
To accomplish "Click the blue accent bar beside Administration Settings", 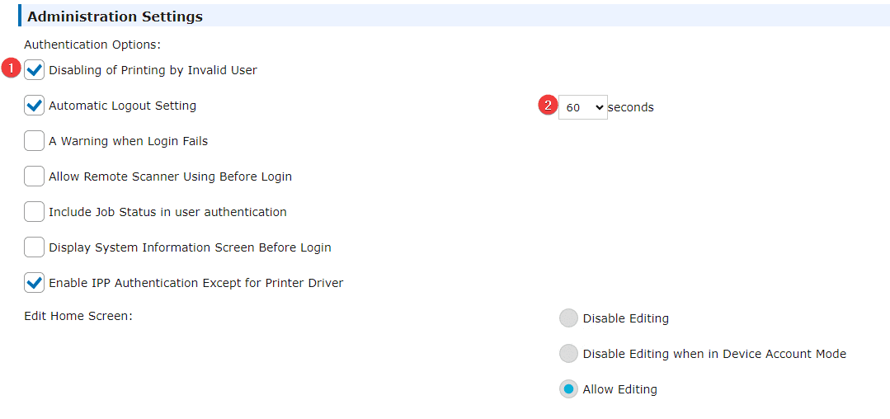I will tap(20, 16).
